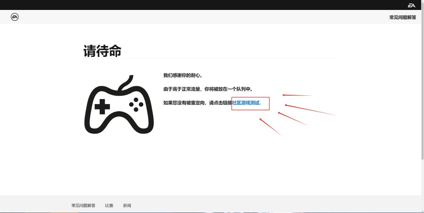This screenshot has height=213, width=424.
Task: Open 常见问题解答 in the footer
Action: pyautogui.click(x=83, y=206)
